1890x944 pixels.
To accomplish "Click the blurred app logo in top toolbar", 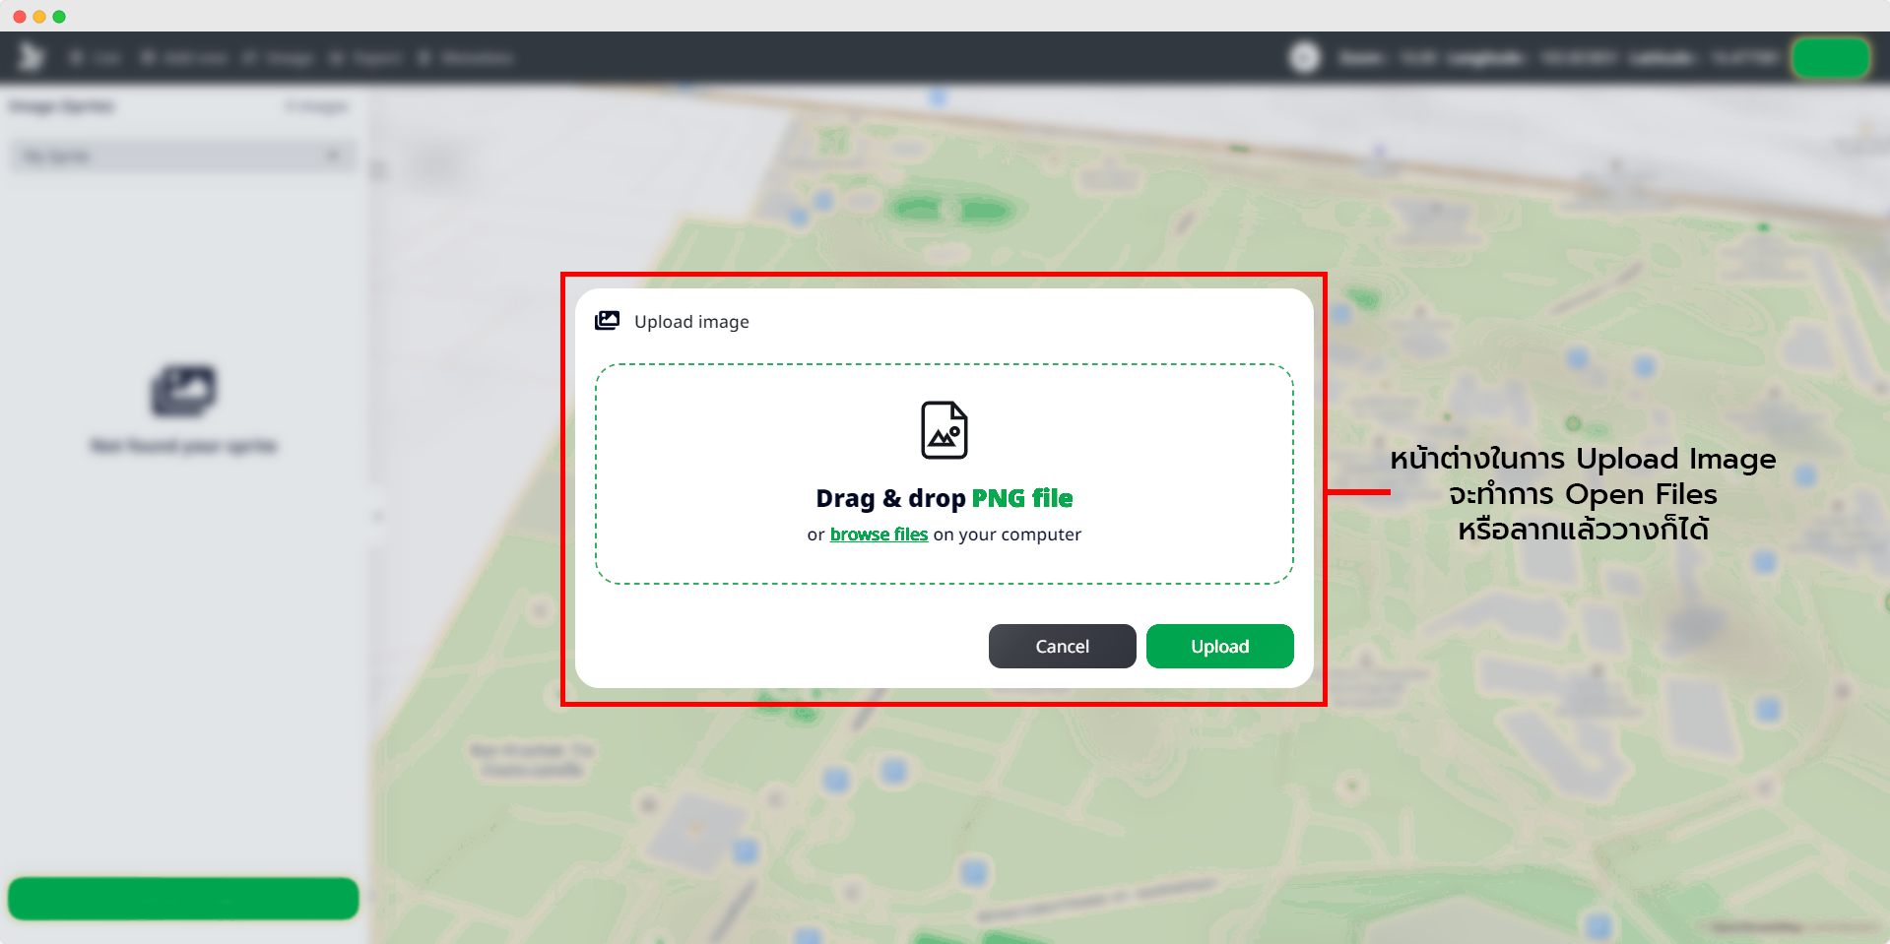I will pos(32,57).
